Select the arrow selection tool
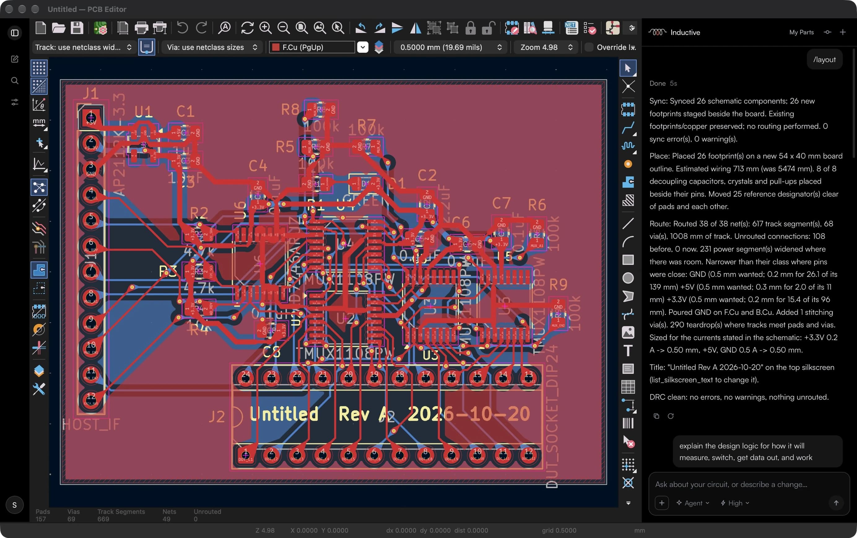 (628, 68)
